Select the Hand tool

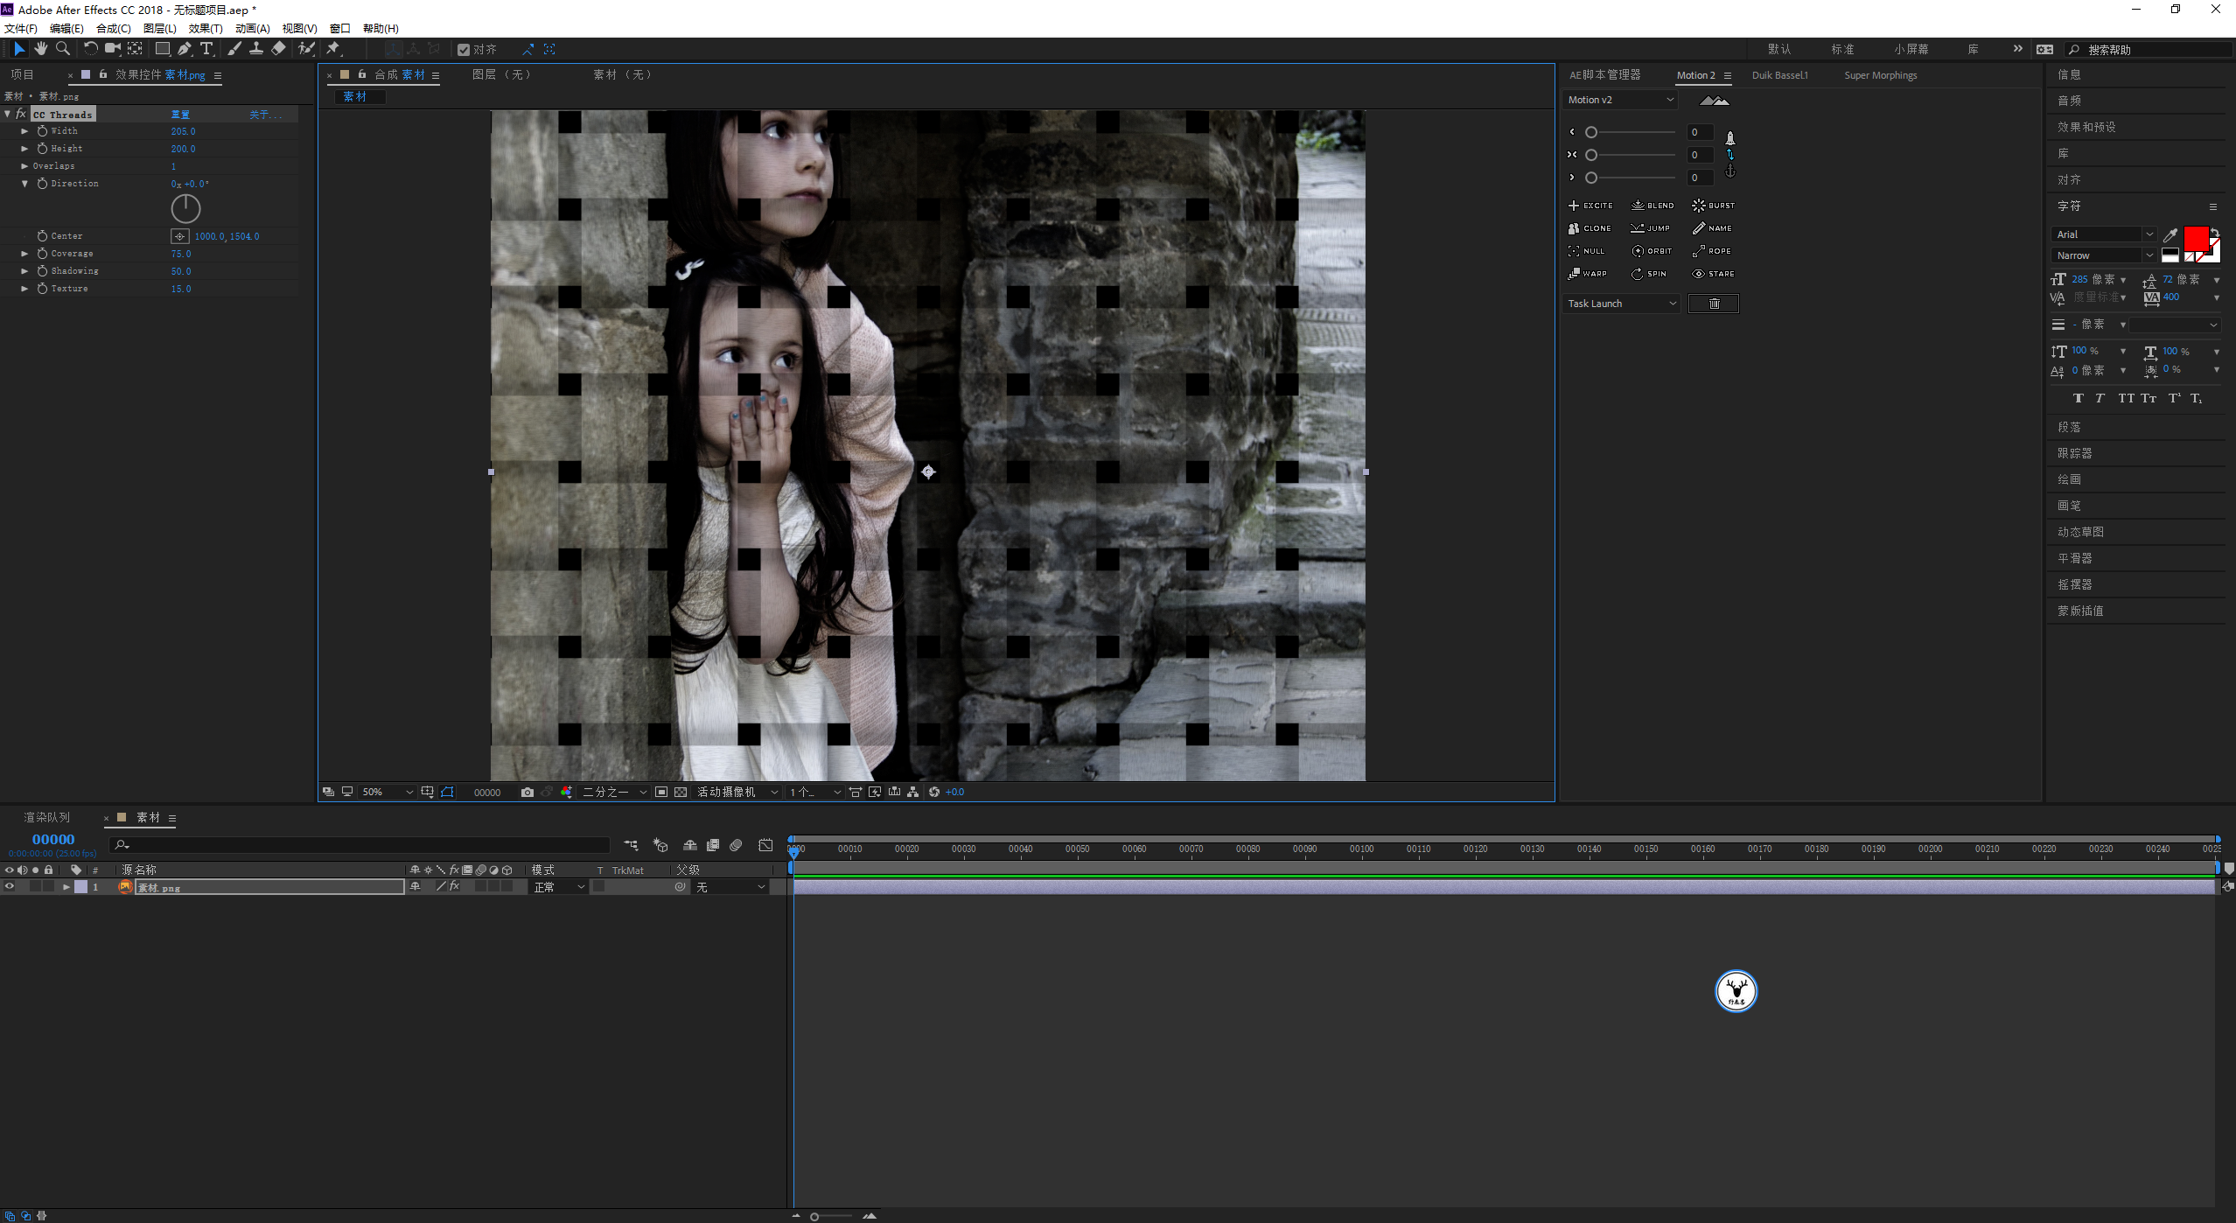[41, 49]
